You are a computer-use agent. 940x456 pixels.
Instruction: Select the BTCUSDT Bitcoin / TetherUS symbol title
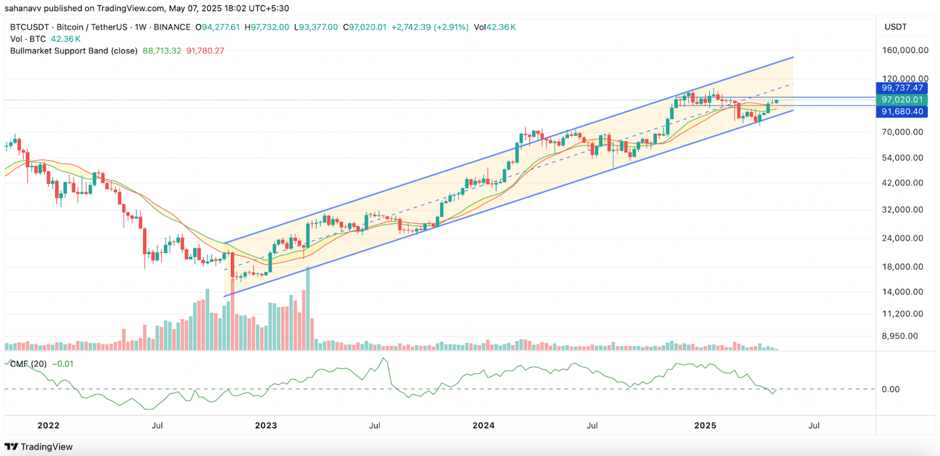click(100, 27)
